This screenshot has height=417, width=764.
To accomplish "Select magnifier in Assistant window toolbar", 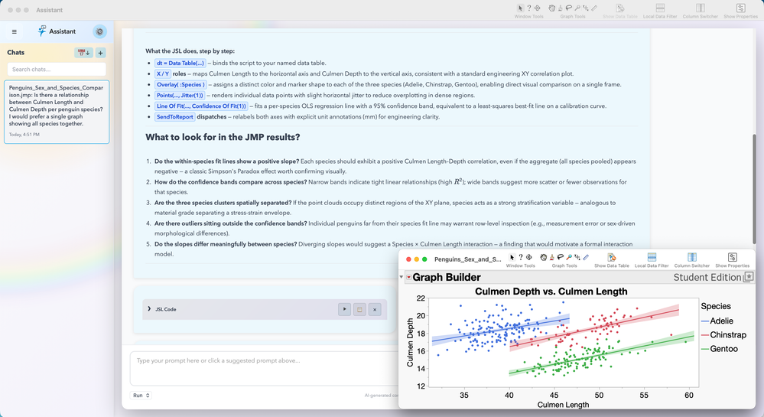I will click(x=577, y=8).
